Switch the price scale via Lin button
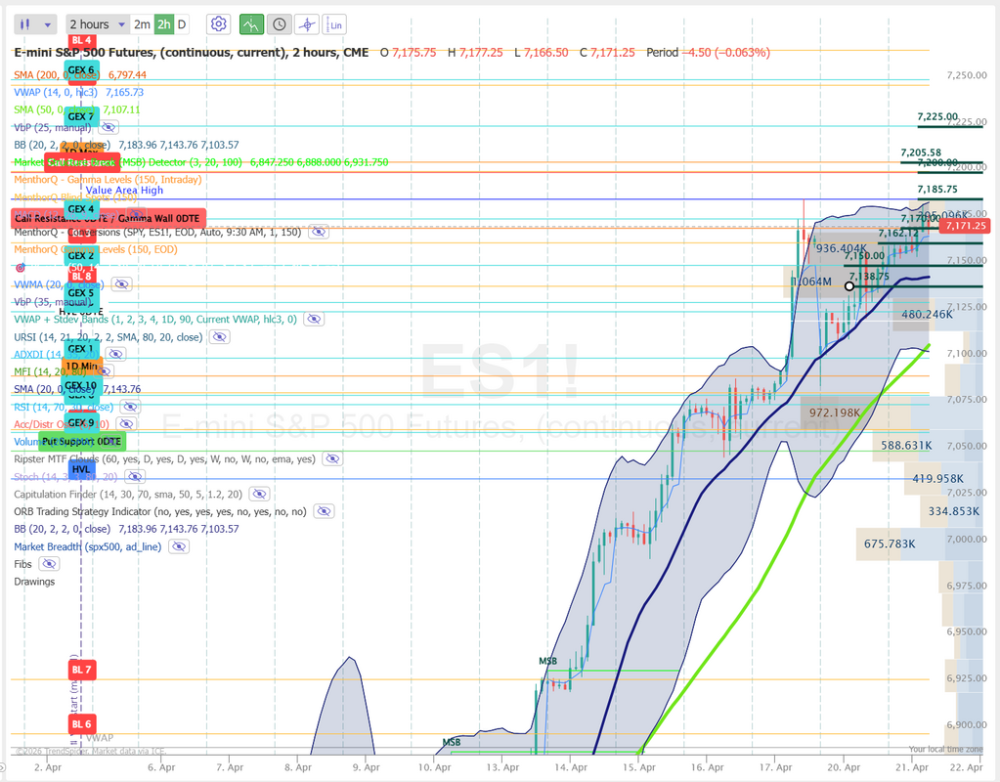Screen dimensions: 1000x782 [x=336, y=23]
